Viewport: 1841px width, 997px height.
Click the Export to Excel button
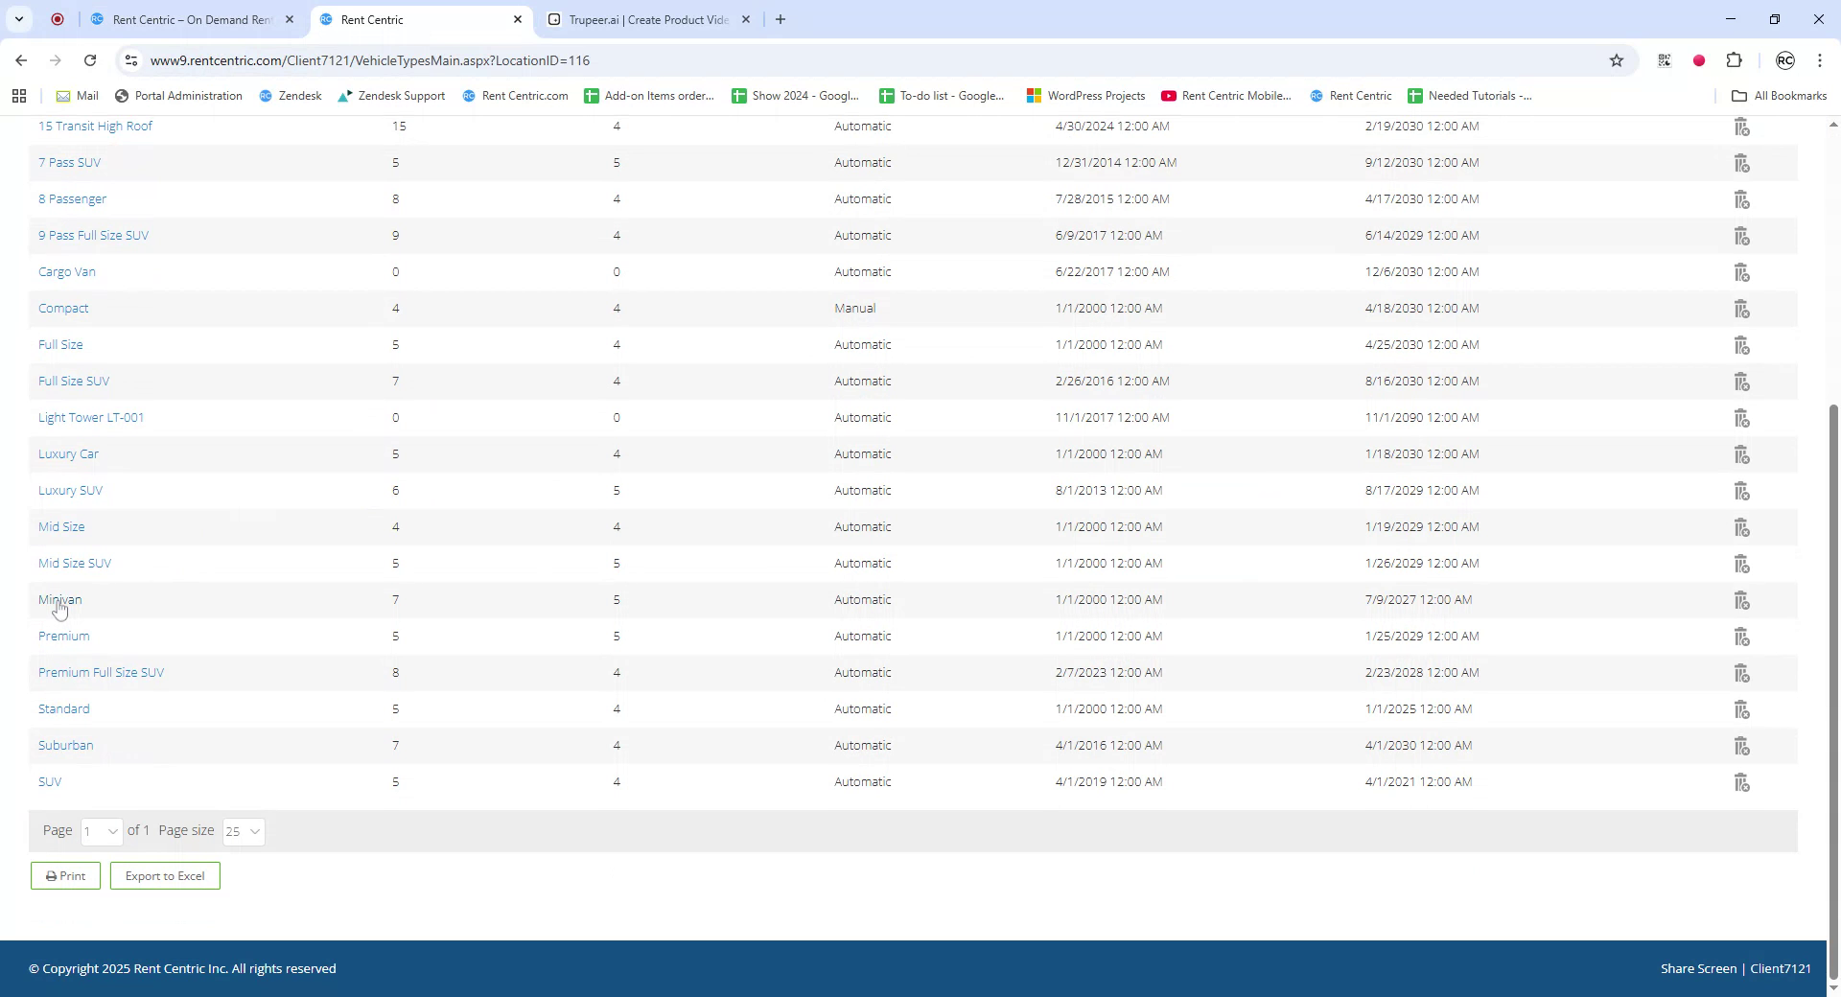click(x=164, y=875)
